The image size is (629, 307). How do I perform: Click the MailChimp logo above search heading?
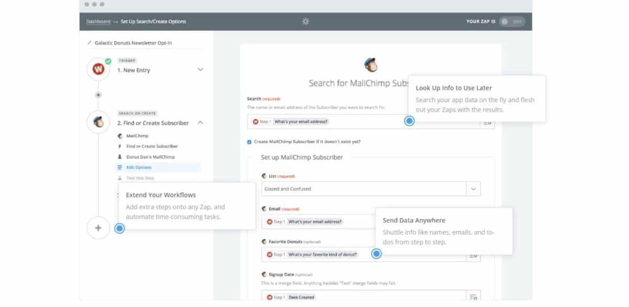[371, 64]
